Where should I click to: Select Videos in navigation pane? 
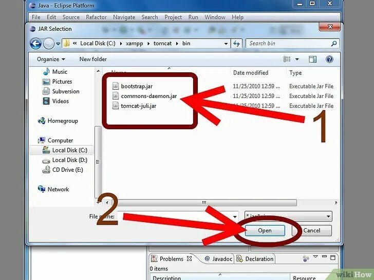click(x=55, y=101)
